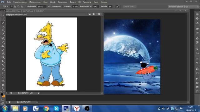Image resolution: width=200 pixels, height=112 pixels.
Task: Change screen mode at toolbox bottom
Action: (x=3, y=104)
